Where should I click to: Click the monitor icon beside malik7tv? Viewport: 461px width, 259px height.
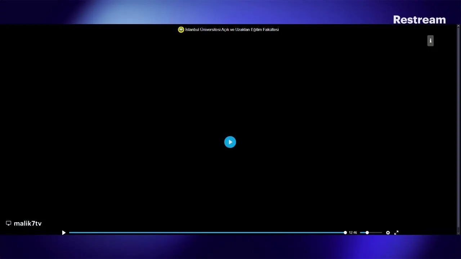click(9, 223)
